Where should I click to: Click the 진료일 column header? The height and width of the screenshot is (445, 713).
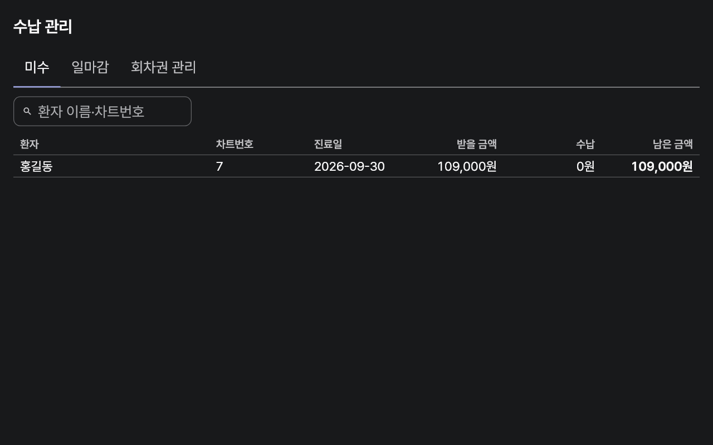pyautogui.click(x=328, y=144)
